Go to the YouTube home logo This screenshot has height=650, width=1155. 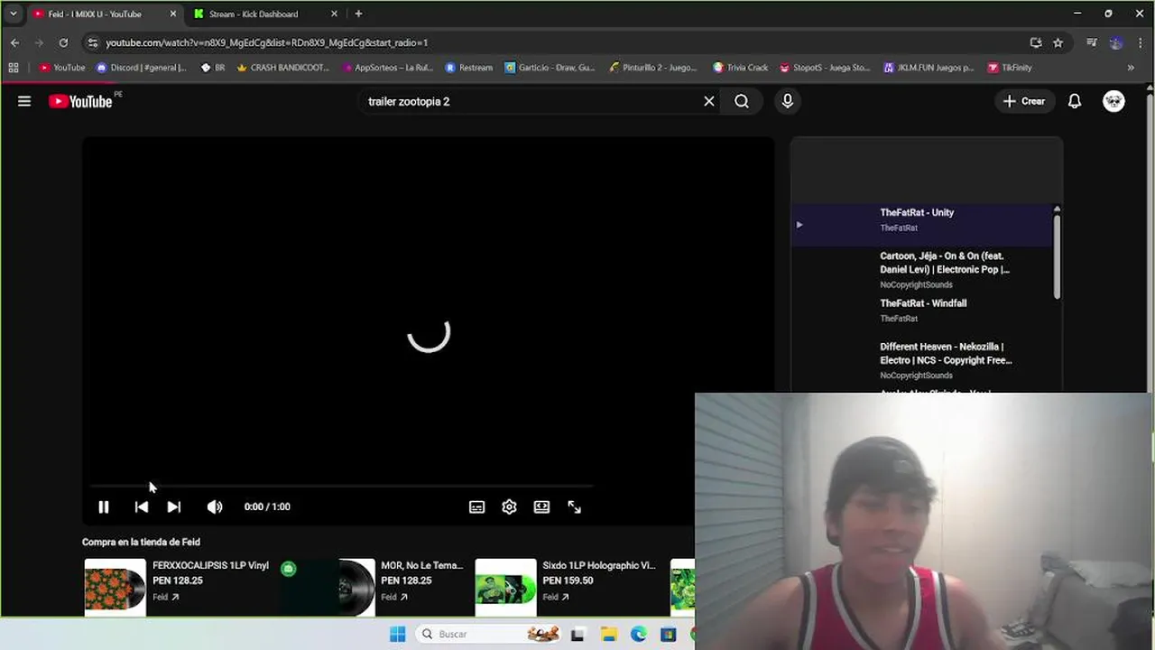[81, 101]
